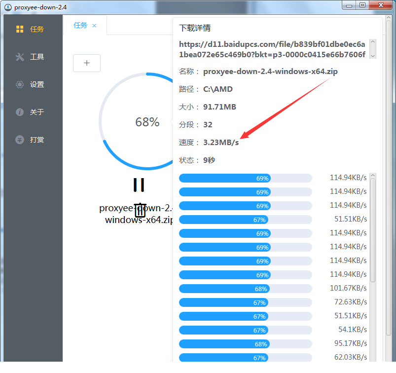396x373 pixels.
Task: Click the download URL text field
Action: [272, 49]
